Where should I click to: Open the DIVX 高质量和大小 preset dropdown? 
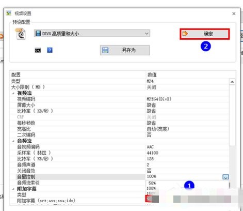(x=92, y=34)
